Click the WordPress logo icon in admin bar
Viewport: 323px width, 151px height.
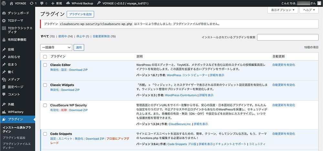coord(4,3)
